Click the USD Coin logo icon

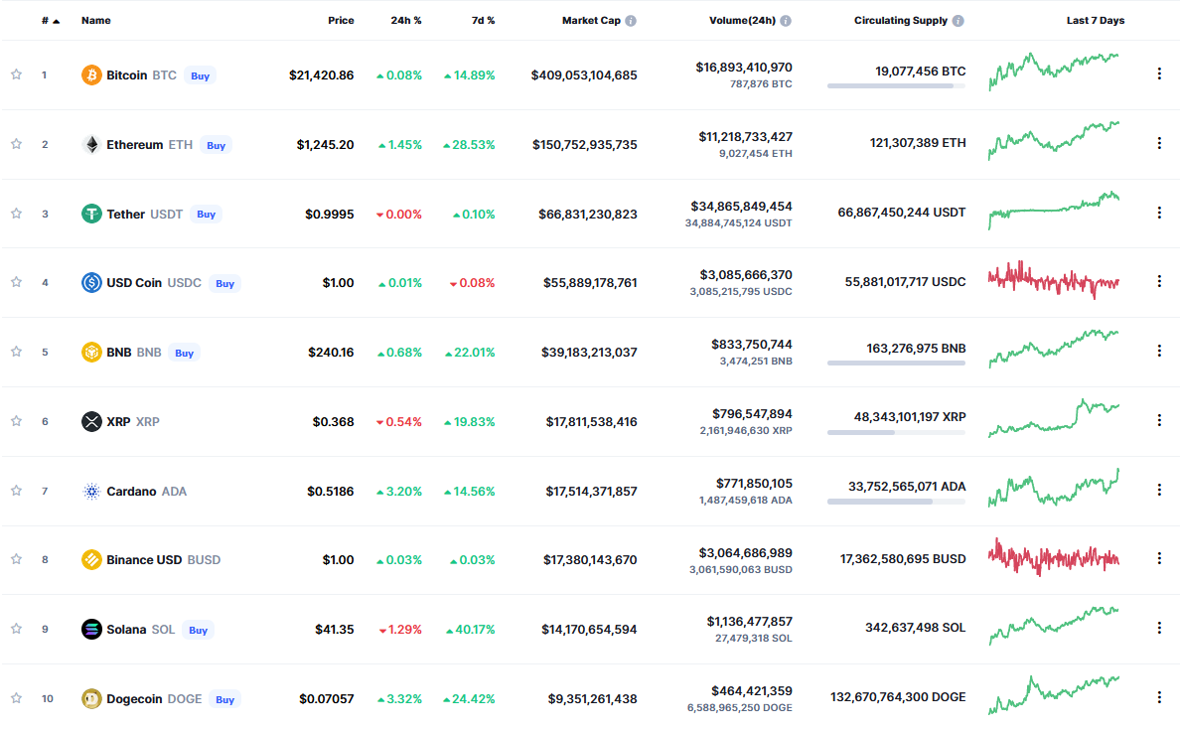[91, 282]
